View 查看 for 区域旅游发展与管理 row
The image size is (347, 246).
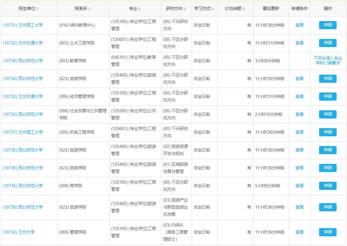300,168
